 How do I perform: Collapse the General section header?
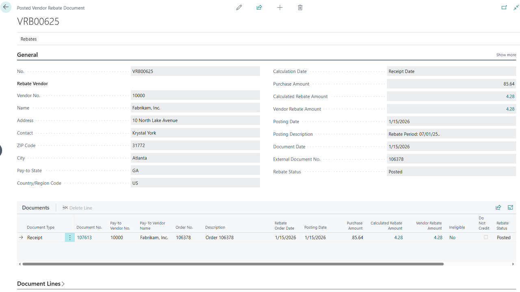[28, 55]
